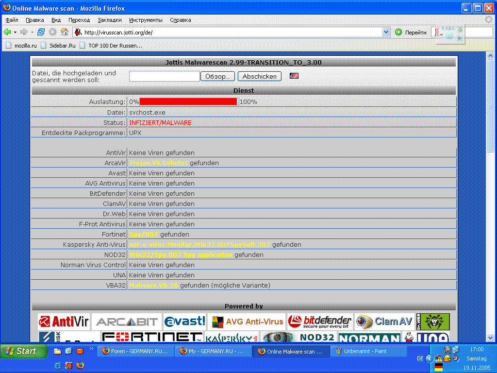This screenshot has width=497, height=373.
Task: Go to the Firefox home page icon
Action: 65,32
